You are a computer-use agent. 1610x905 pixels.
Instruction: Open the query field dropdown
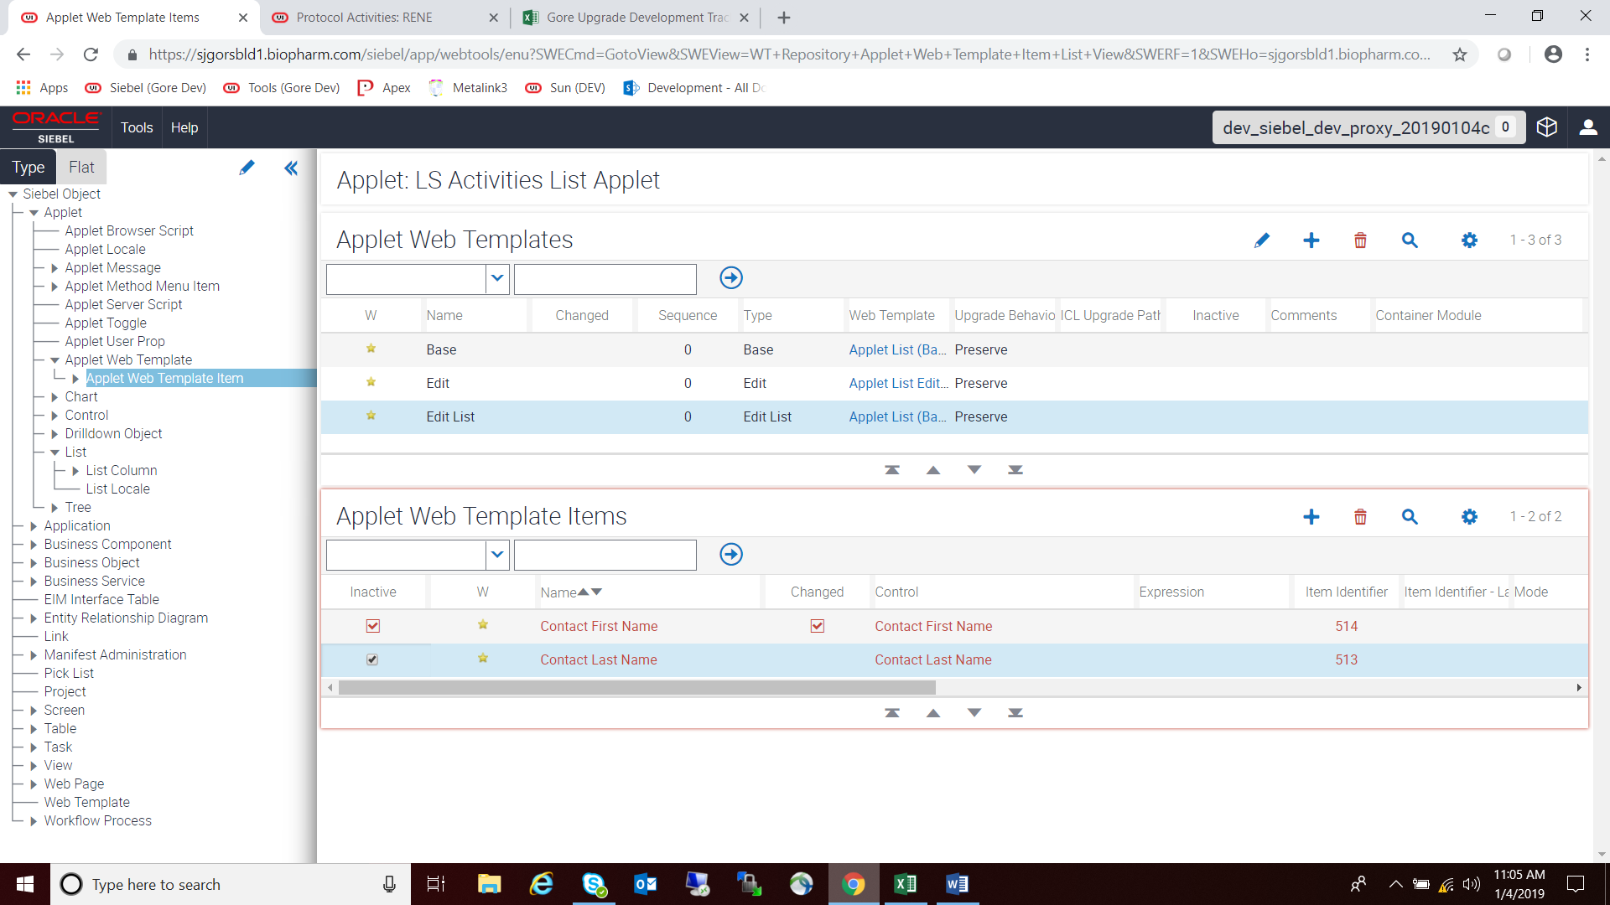(496, 279)
